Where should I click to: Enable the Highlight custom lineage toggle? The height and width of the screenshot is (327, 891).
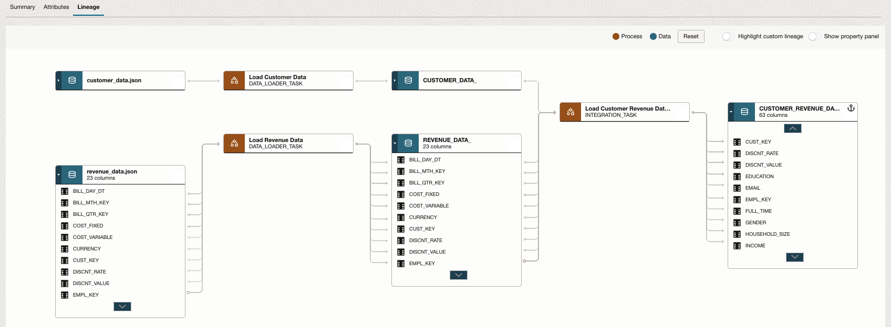pos(727,37)
